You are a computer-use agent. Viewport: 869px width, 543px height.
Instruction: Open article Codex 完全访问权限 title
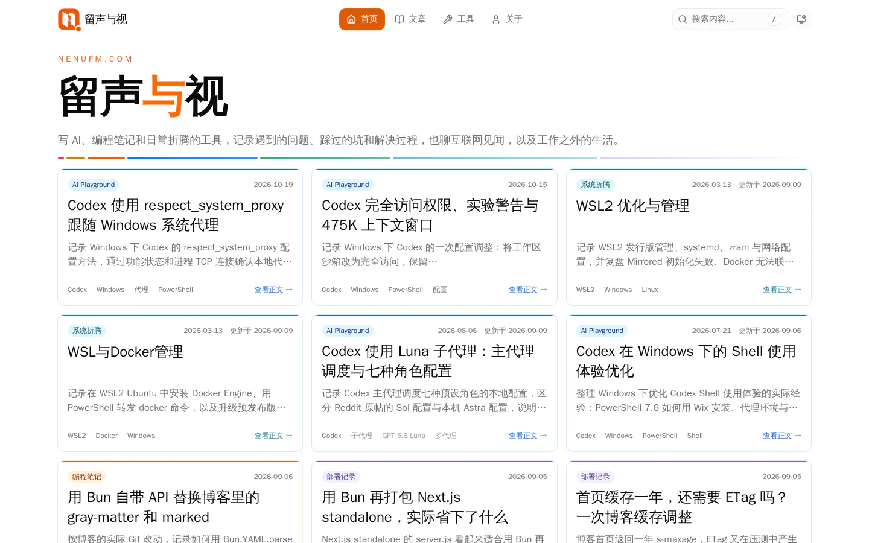430,215
